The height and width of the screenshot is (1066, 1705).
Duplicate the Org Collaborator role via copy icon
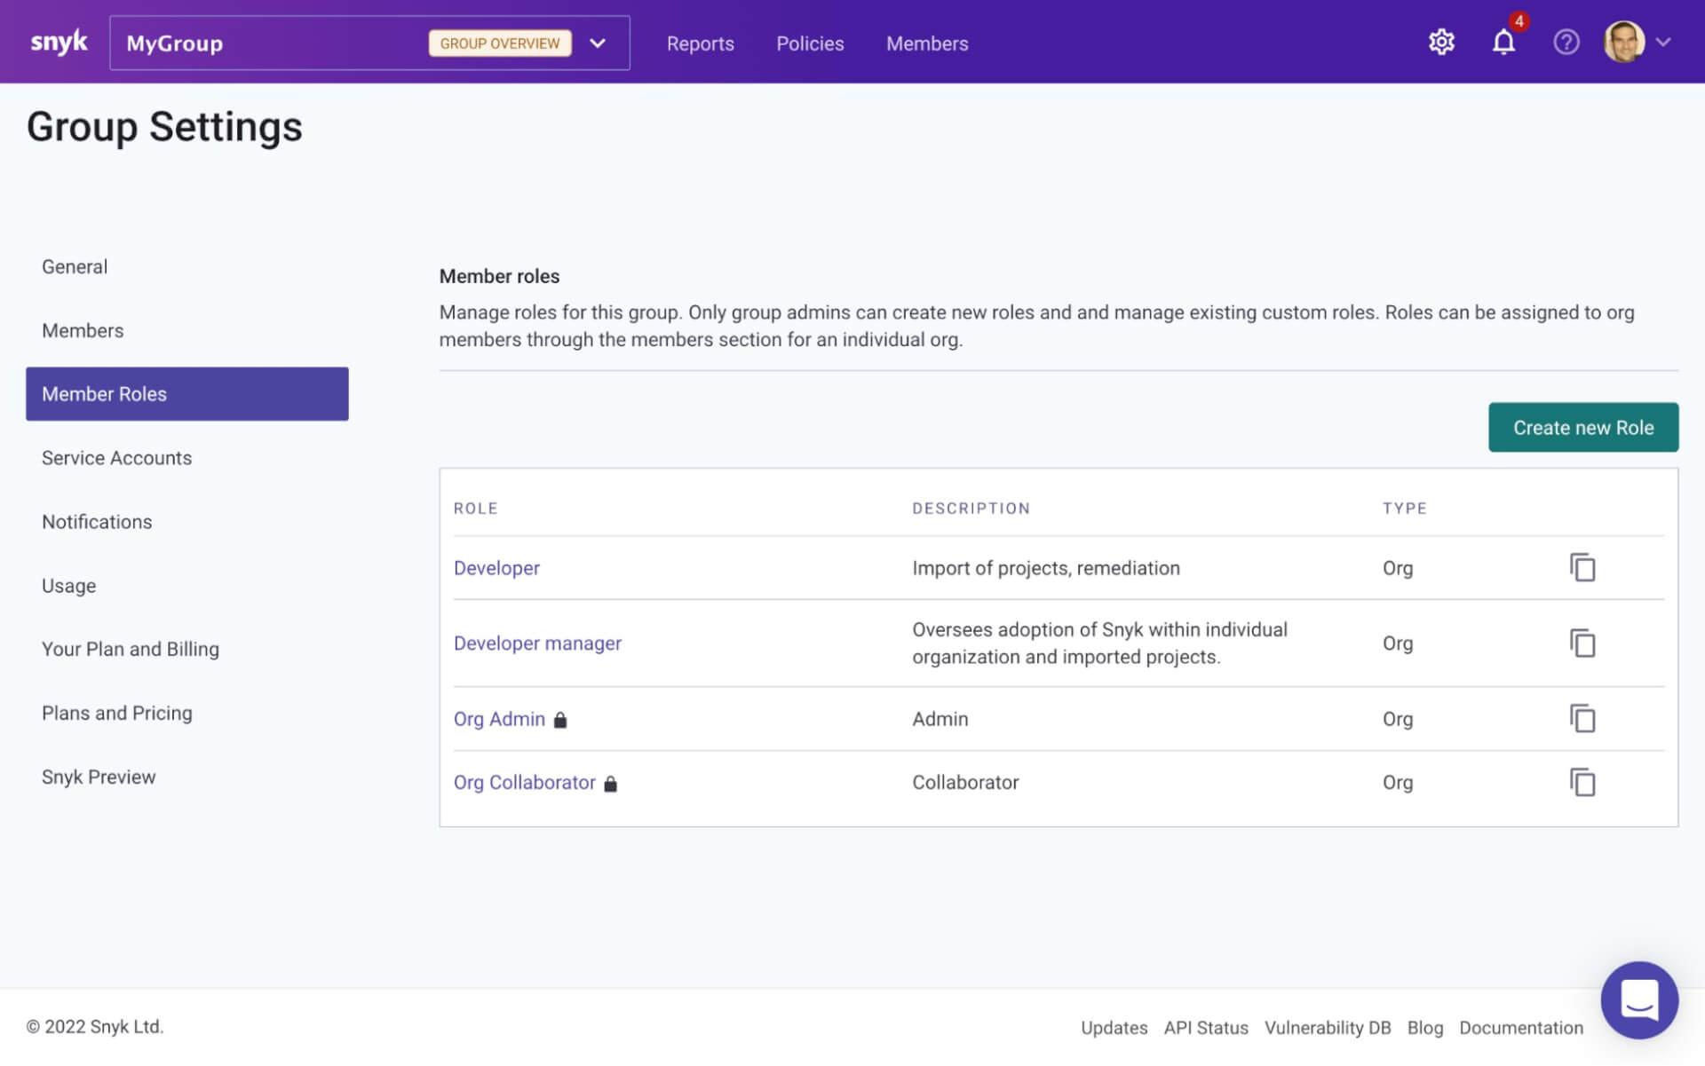point(1582,782)
